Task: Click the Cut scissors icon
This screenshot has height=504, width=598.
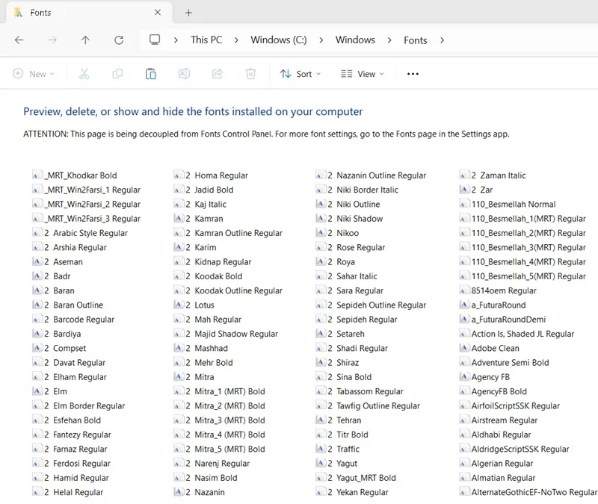Action: (84, 74)
